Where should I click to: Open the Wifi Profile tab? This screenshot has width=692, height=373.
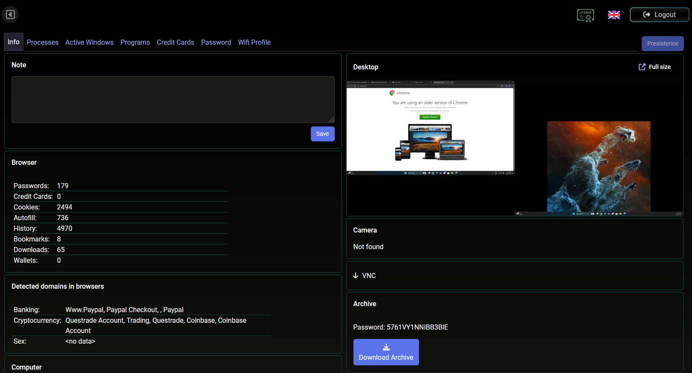click(x=254, y=42)
